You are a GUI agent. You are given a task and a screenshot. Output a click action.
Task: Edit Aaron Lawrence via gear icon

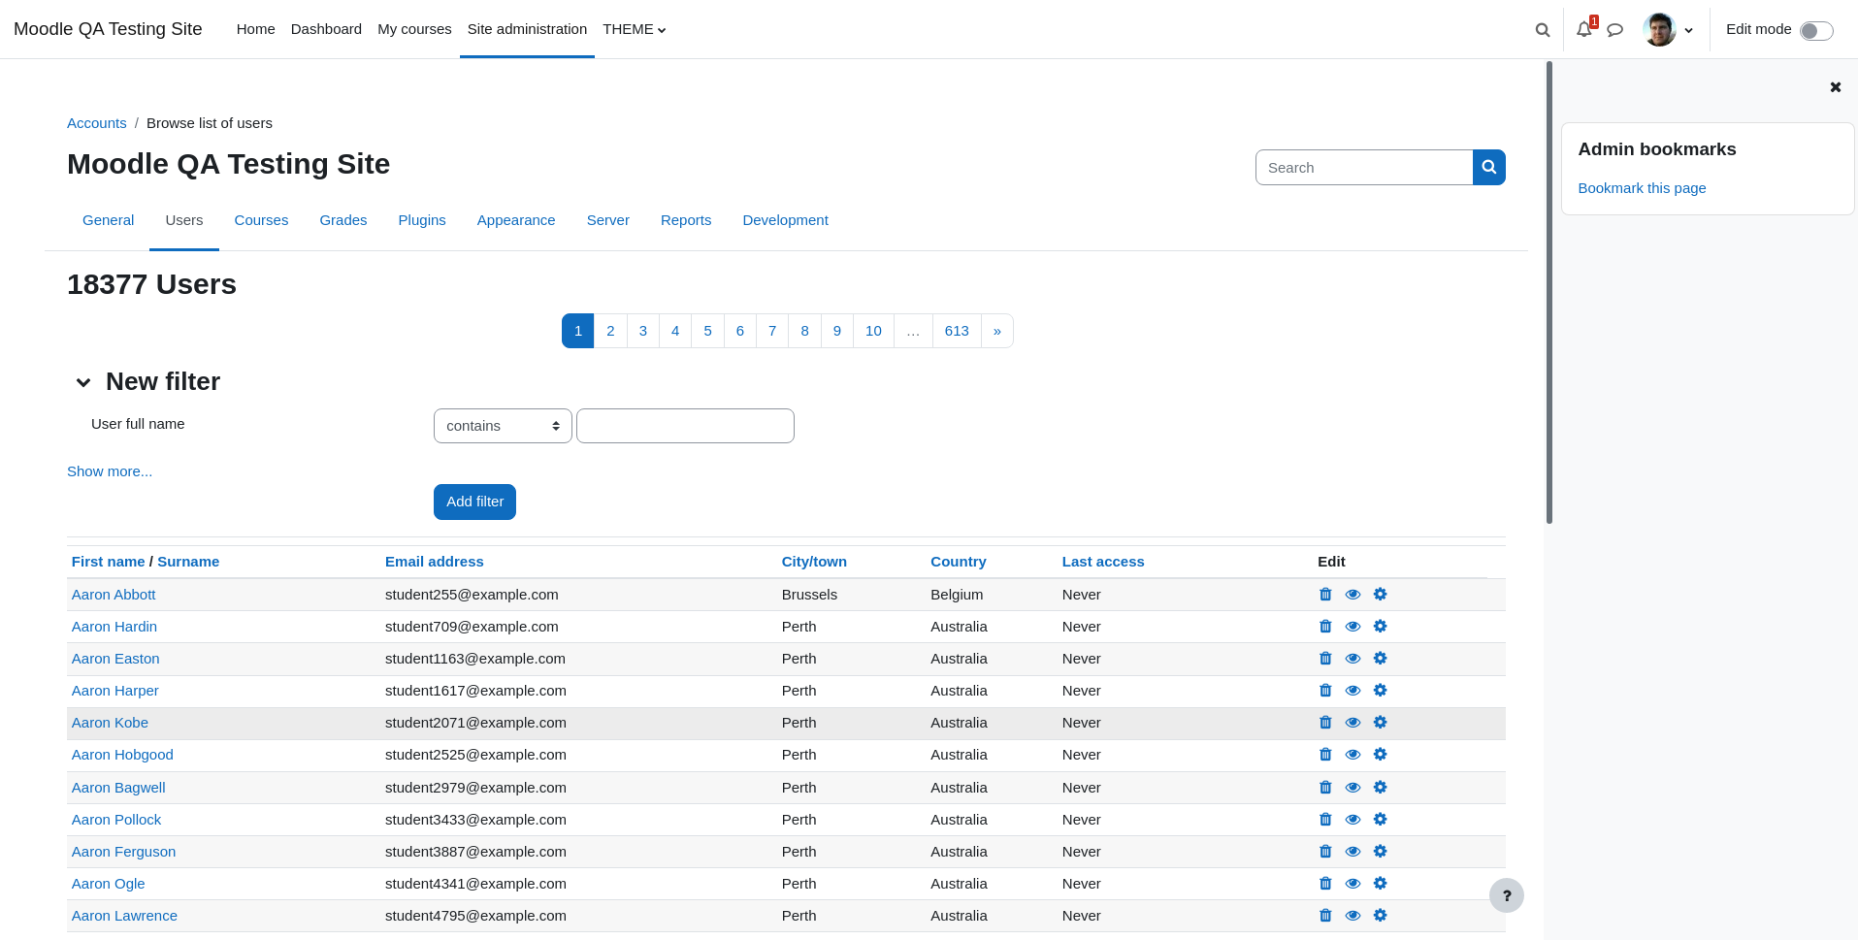coord(1381,916)
